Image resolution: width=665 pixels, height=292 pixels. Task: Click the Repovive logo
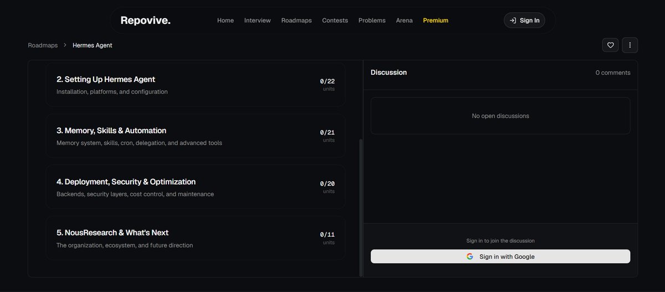coord(145,20)
